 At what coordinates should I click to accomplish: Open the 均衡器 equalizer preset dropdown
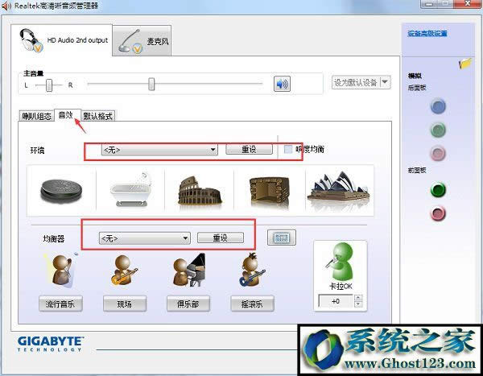(x=144, y=238)
